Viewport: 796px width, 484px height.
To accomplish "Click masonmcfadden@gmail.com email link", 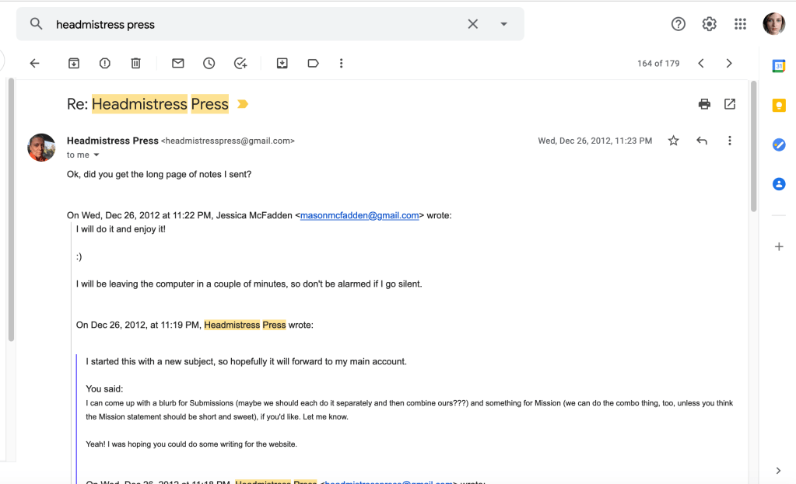I will pyautogui.click(x=359, y=216).
